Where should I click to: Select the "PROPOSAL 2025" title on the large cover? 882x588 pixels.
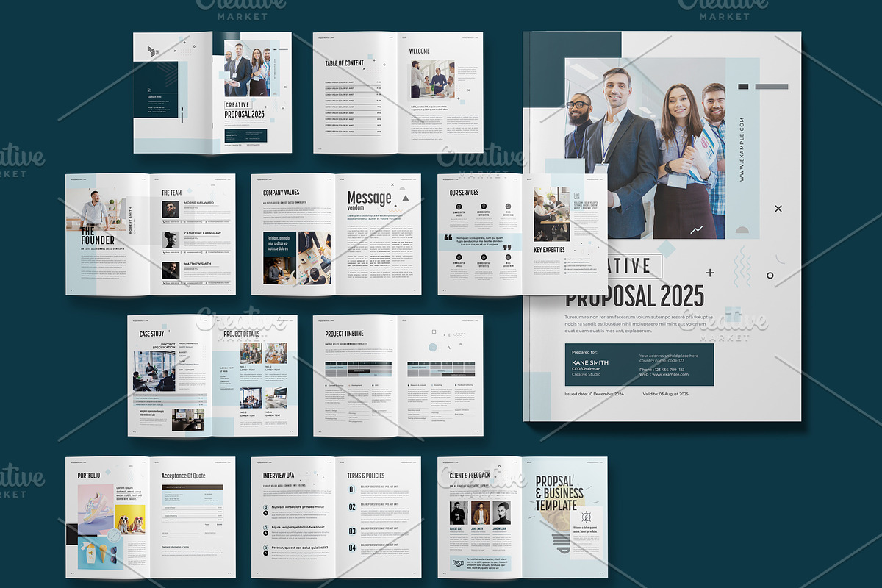tap(634, 295)
